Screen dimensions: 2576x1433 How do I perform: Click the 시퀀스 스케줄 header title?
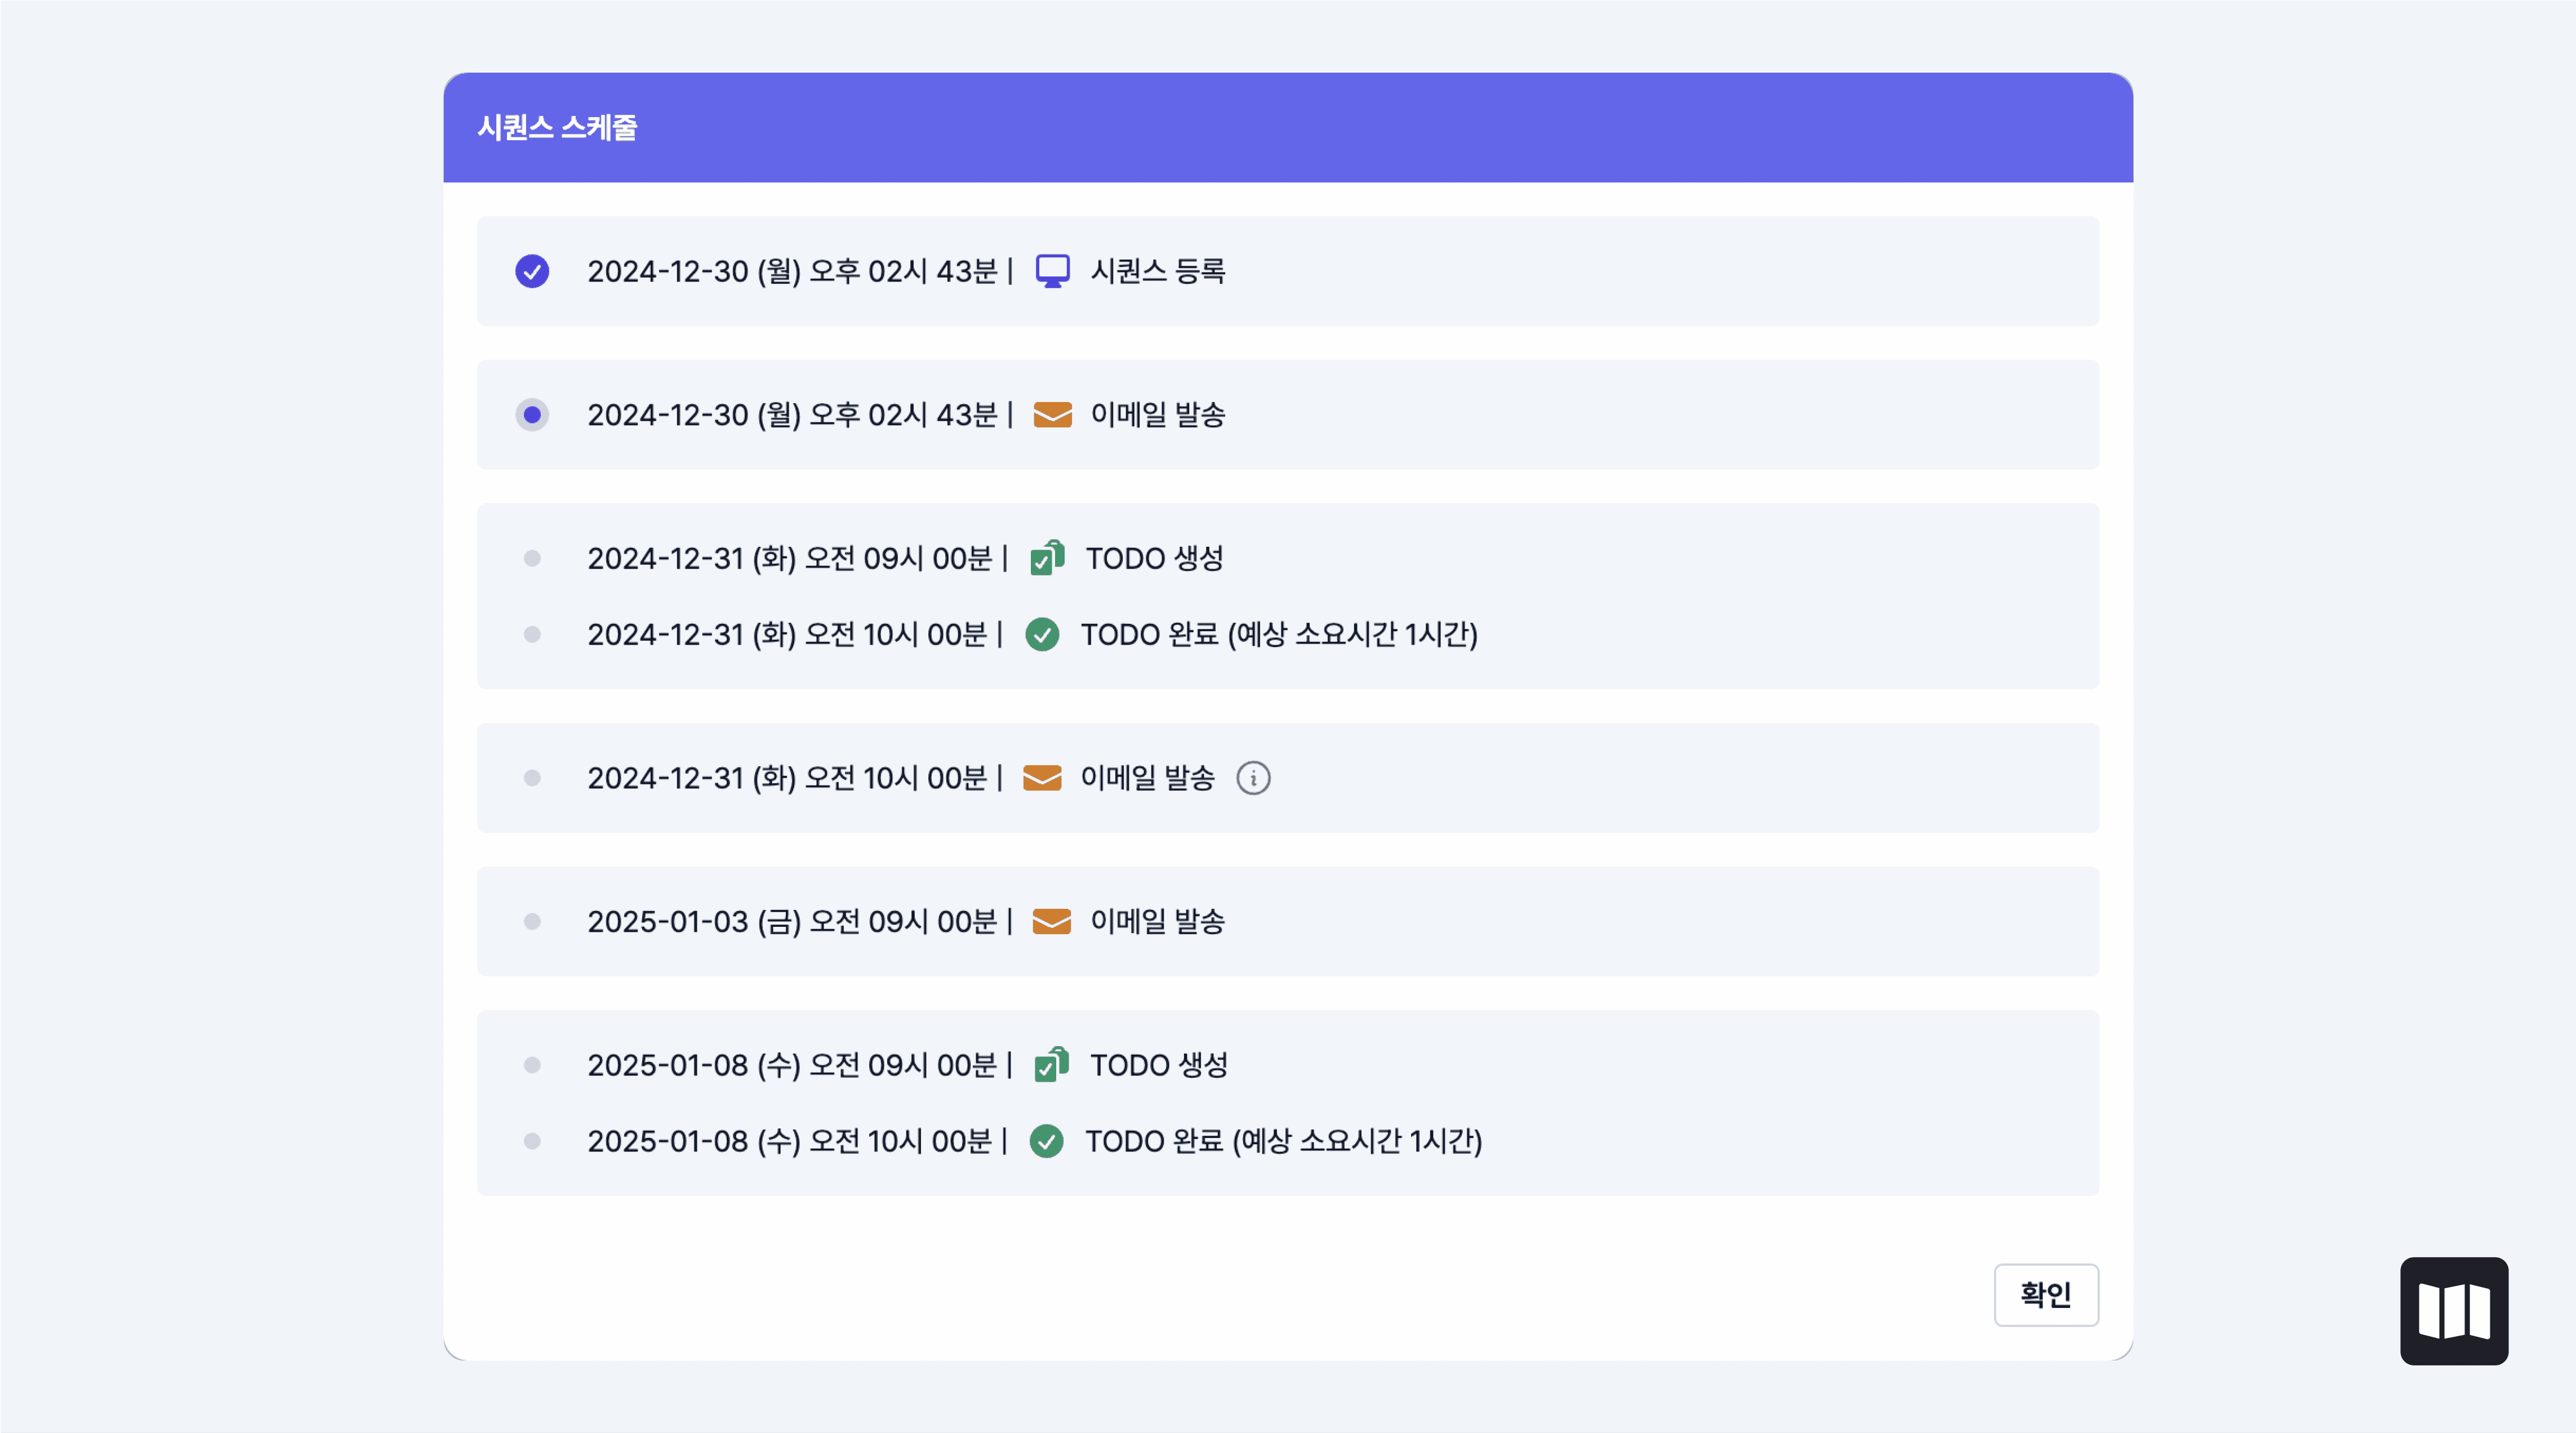tap(557, 128)
